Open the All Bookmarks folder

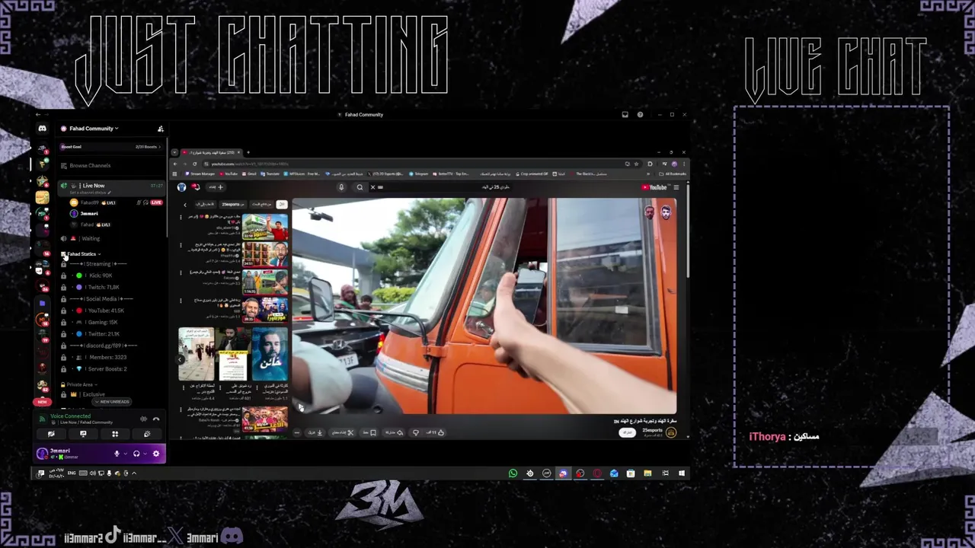(673, 174)
